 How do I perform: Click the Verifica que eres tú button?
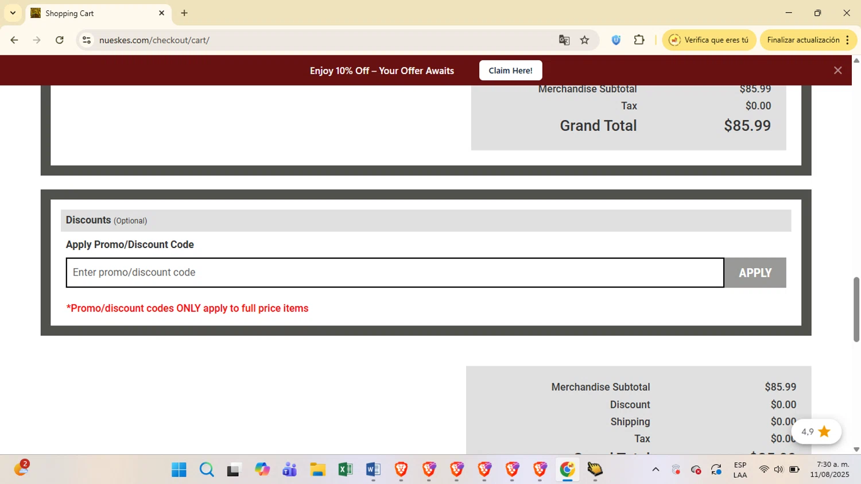(x=709, y=40)
